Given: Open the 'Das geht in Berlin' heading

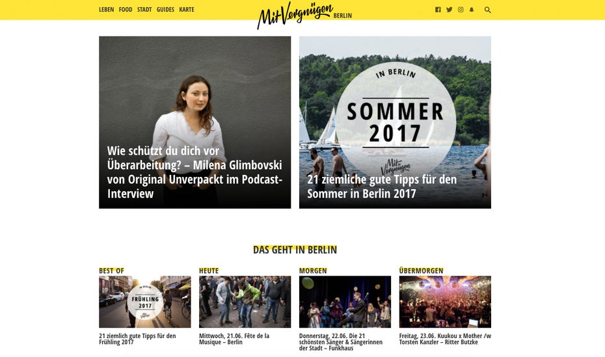Looking at the screenshot, I should click(x=295, y=250).
